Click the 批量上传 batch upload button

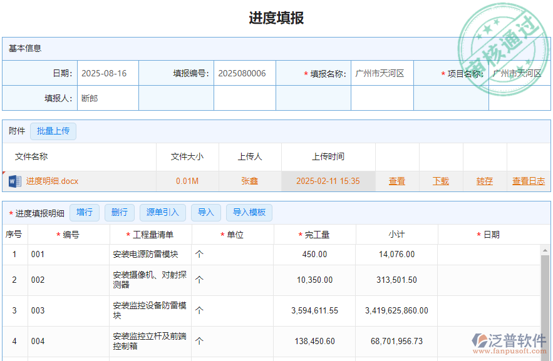coord(53,131)
